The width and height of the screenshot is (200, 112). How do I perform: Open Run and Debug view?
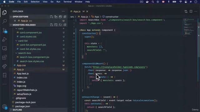click(4, 40)
